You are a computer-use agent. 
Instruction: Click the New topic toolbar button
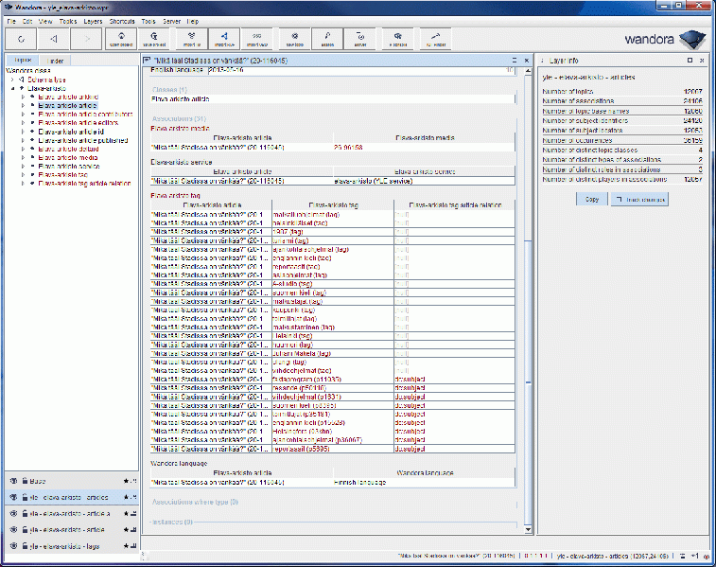[293, 39]
